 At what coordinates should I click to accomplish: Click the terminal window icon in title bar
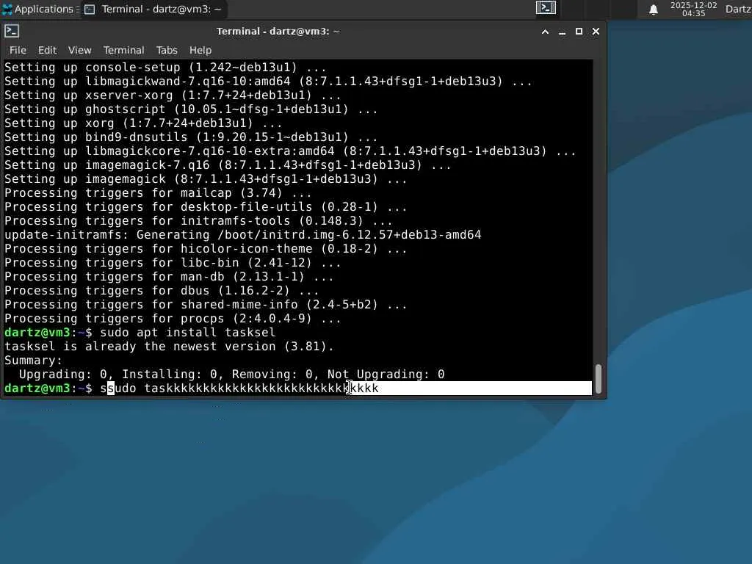tap(12, 31)
